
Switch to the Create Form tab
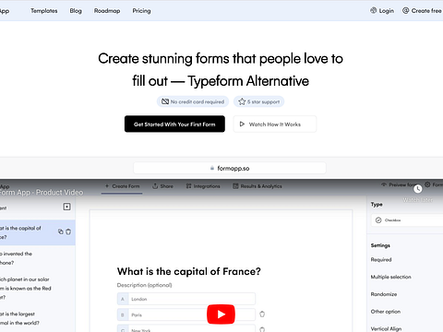122,186
